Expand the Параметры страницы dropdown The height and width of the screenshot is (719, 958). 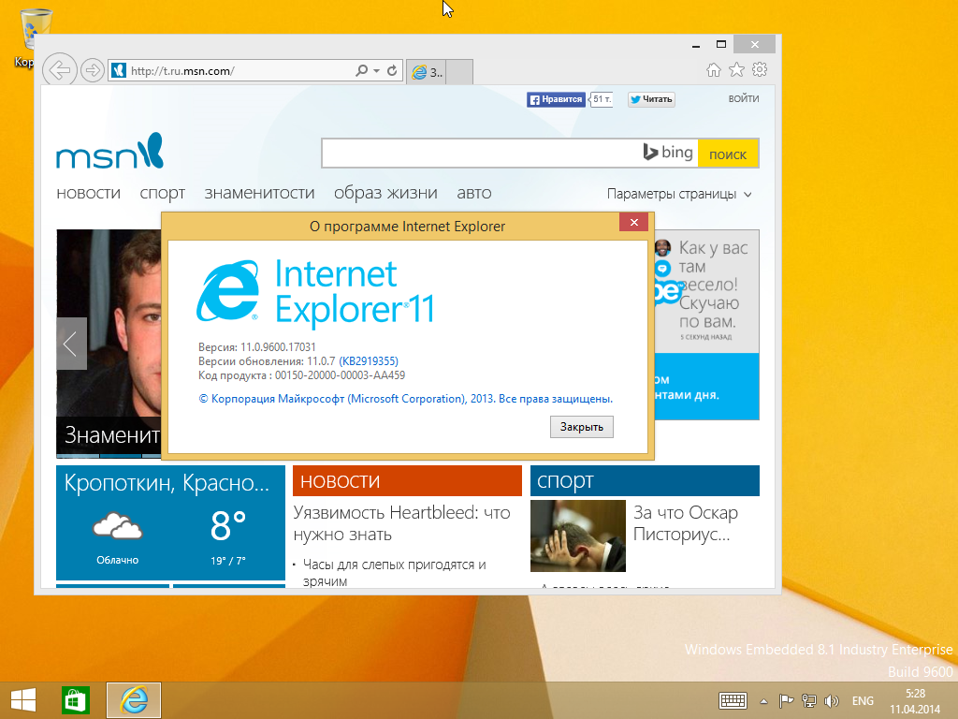[x=679, y=194]
